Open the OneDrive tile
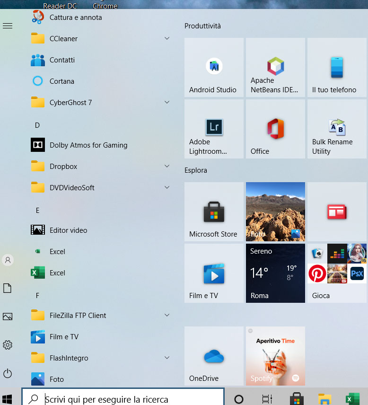This screenshot has height=405, width=368. [214, 356]
